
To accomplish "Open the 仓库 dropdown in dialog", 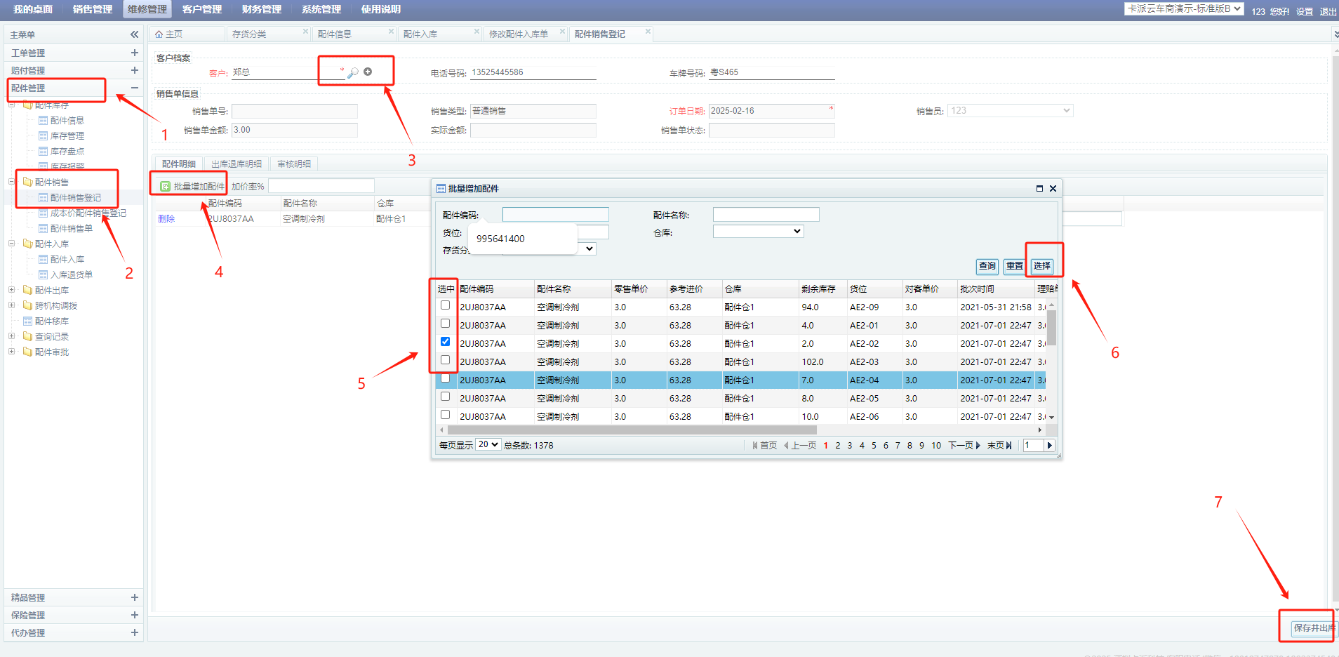I will click(758, 232).
